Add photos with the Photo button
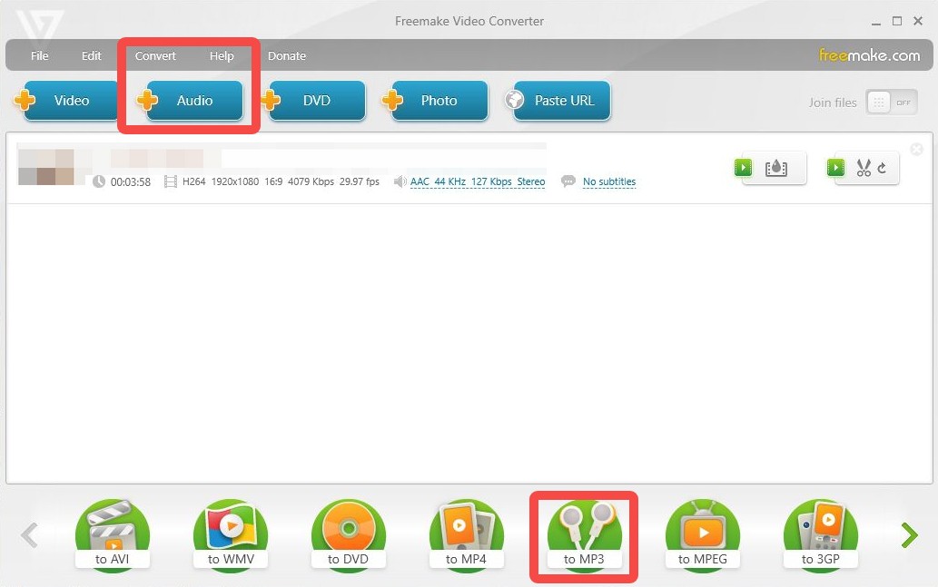 pos(436,101)
